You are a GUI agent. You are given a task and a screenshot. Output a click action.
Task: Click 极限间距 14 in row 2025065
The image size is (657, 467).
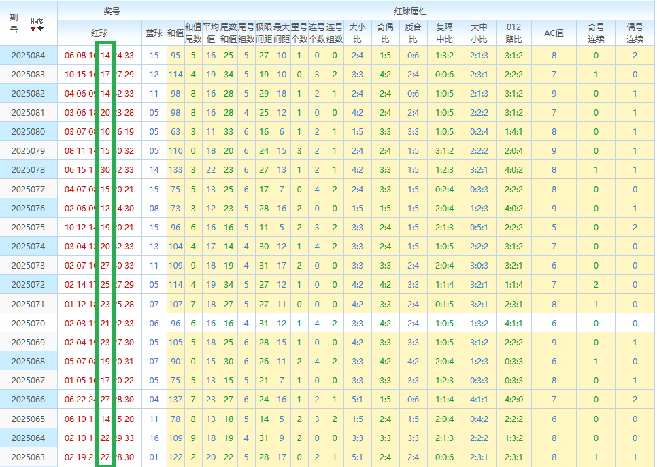[264, 419]
